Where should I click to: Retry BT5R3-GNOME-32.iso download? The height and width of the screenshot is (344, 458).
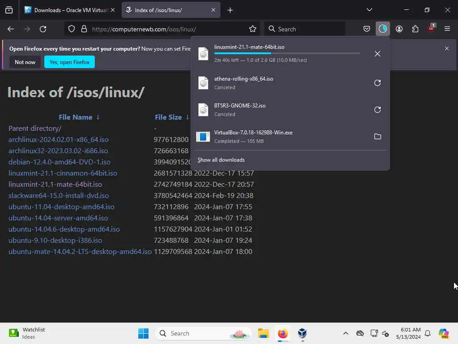(x=377, y=110)
